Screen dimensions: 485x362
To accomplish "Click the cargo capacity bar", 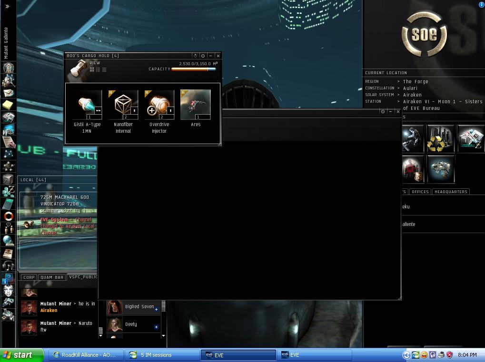I will pos(193,69).
